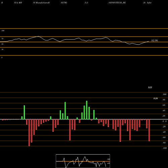Open the mini overview chart at the bottom
This screenshot has height=168, width=168.
[x=83, y=161]
